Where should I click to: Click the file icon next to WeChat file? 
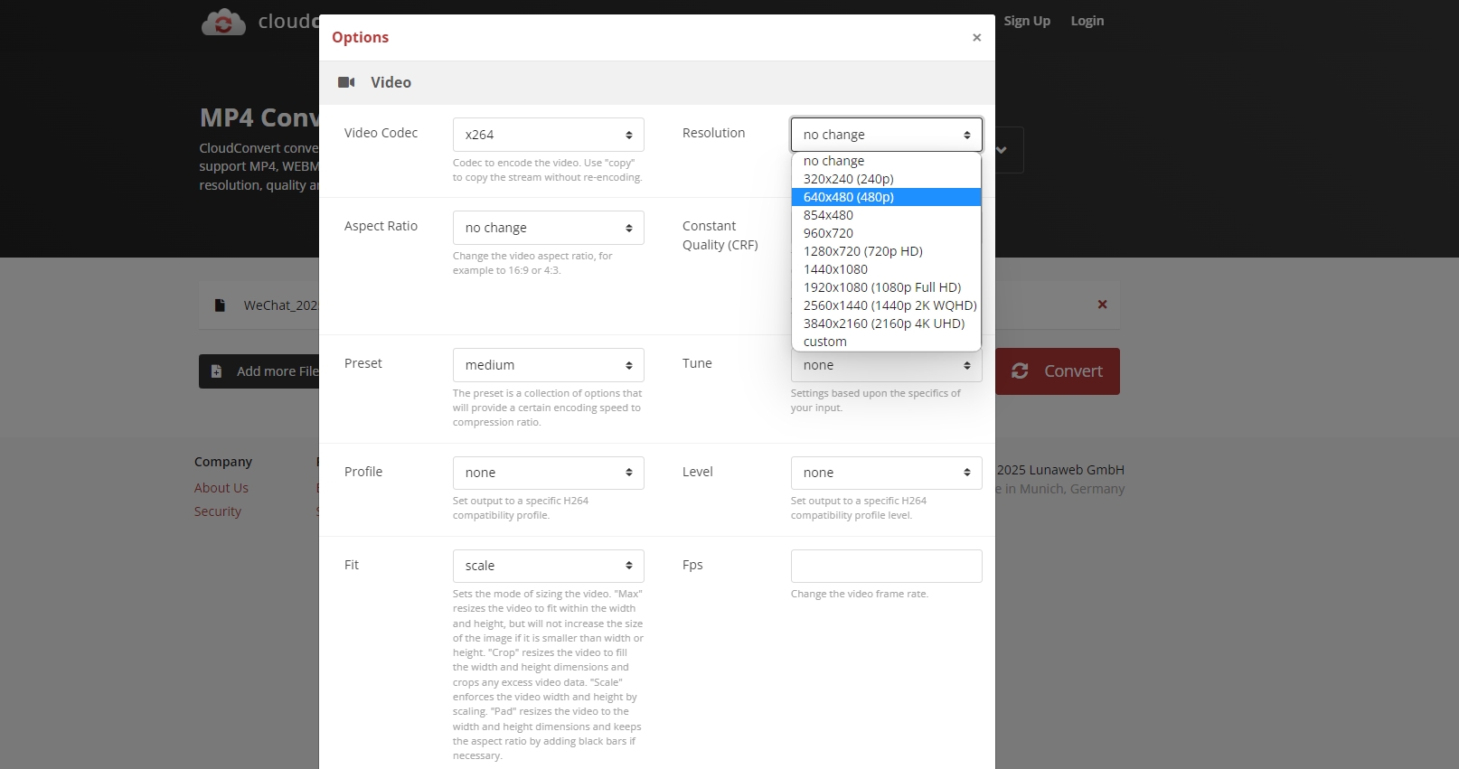click(220, 305)
